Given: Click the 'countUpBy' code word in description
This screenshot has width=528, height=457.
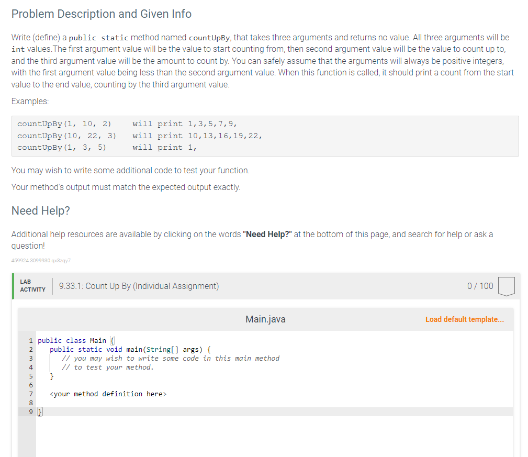Looking at the screenshot, I should tap(209, 37).
